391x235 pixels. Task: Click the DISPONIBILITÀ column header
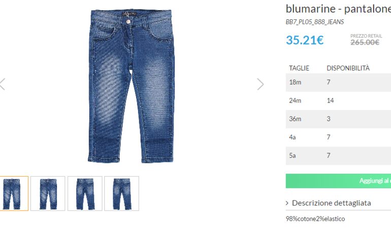(348, 68)
